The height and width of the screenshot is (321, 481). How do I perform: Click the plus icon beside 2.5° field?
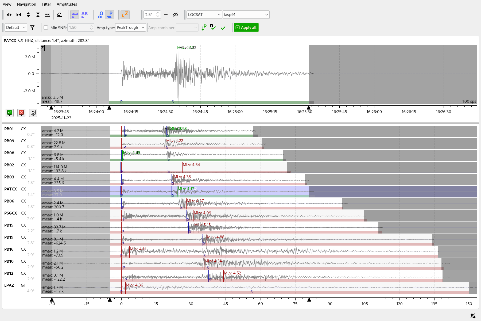point(166,15)
